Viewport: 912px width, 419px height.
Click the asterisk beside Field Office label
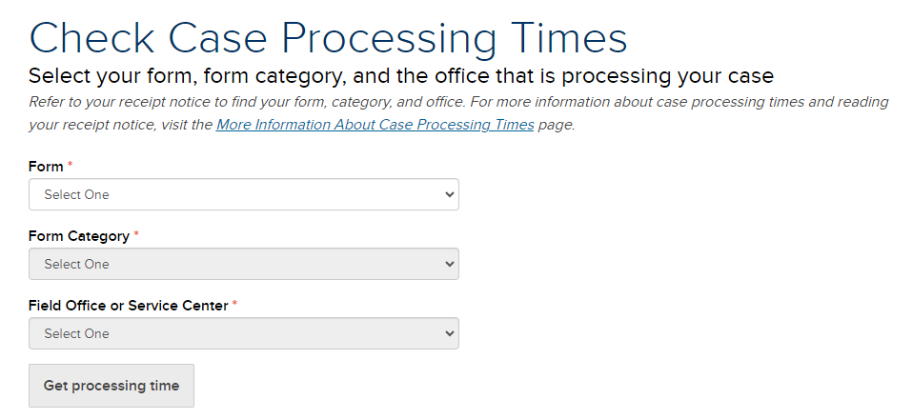point(235,305)
